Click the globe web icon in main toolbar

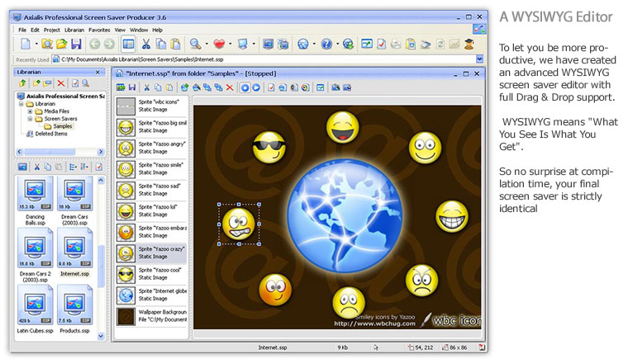303,44
